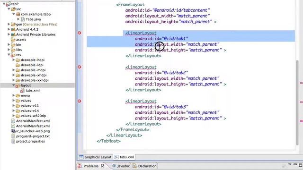Select the values-w820dp folder label
This screenshot has height=170, width=303.
point(33,116)
